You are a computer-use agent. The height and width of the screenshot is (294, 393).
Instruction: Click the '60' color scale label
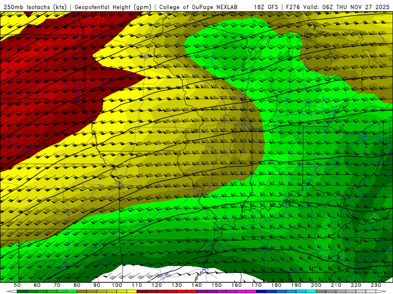(x=37, y=285)
